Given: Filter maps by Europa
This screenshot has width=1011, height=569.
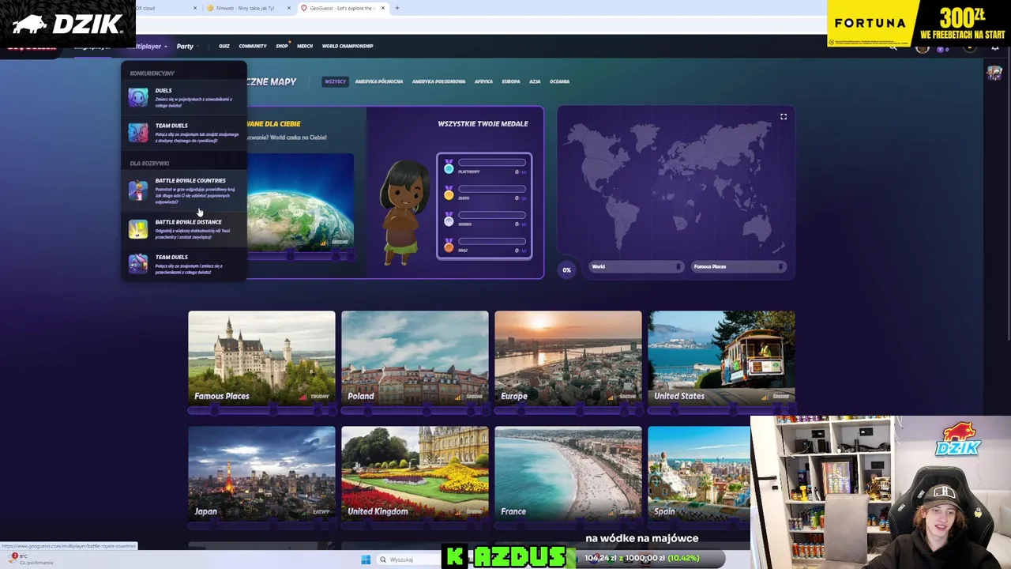Looking at the screenshot, I should pyautogui.click(x=511, y=81).
